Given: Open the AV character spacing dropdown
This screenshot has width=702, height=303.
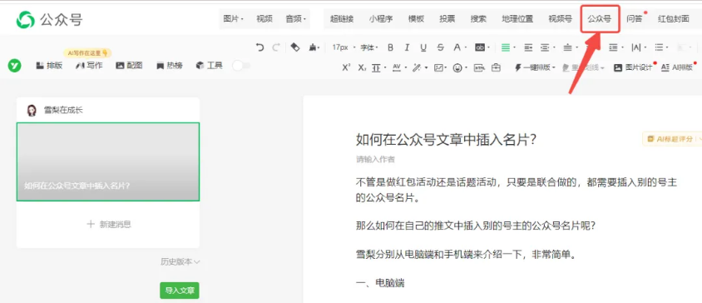Looking at the screenshot, I should click(399, 67).
